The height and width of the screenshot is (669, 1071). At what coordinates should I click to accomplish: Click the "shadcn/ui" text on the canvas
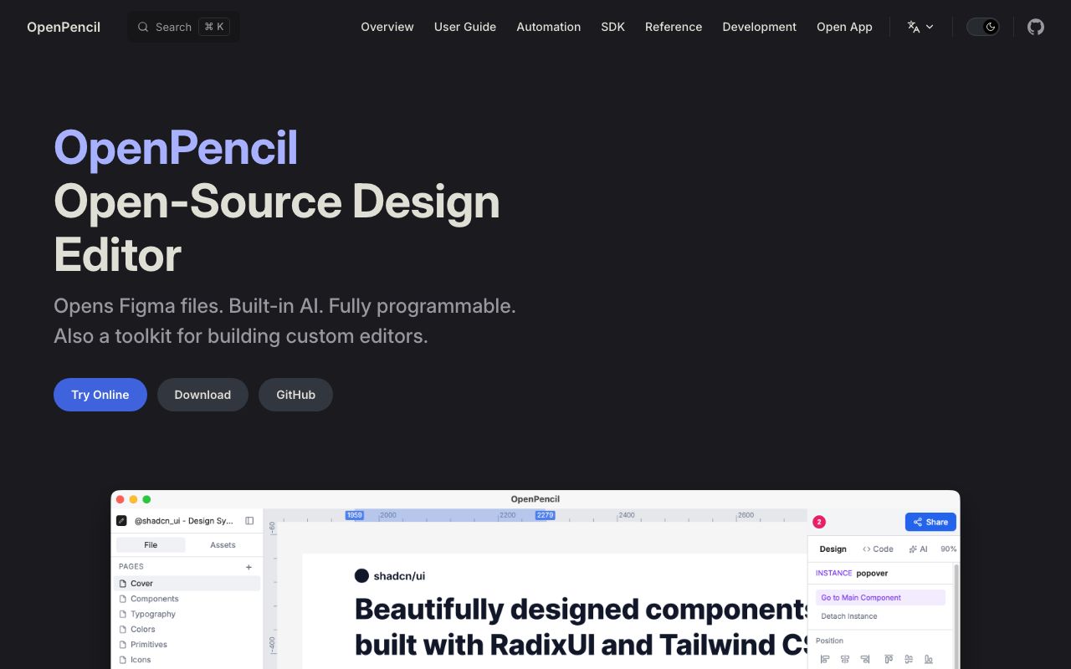click(399, 576)
